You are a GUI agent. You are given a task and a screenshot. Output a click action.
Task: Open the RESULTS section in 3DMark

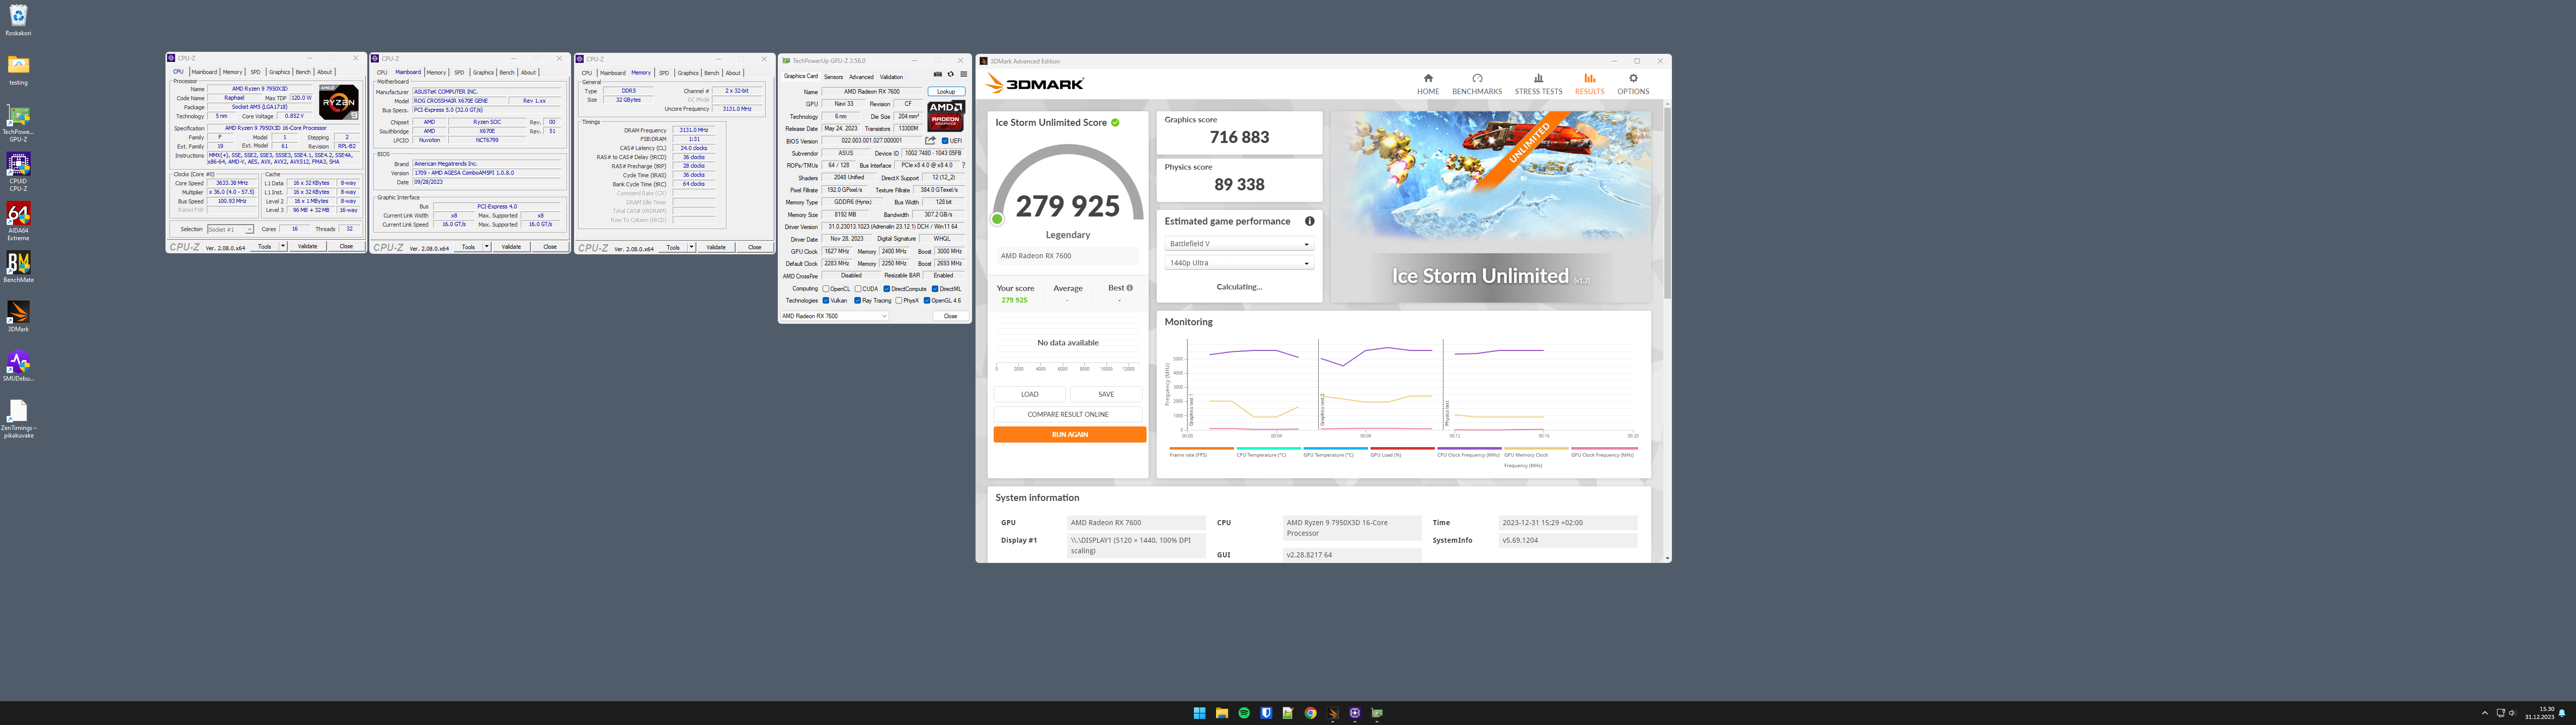1589,84
